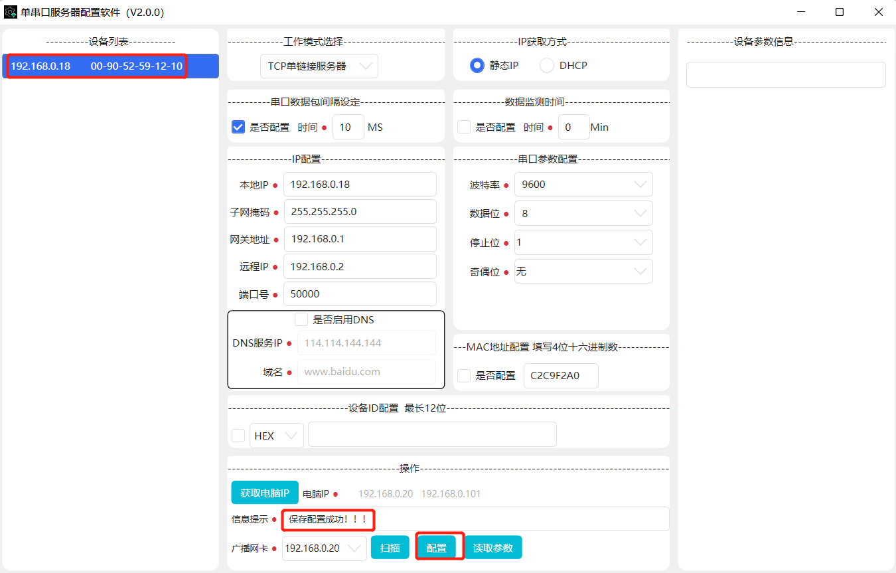Click the 网关地址 field 192.168.0.1
Image resolution: width=896 pixels, height=573 pixels.
360,239
